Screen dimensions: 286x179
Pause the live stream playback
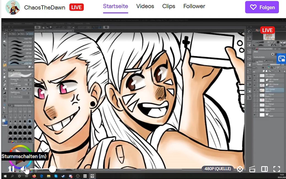pyautogui.click(x=11, y=169)
